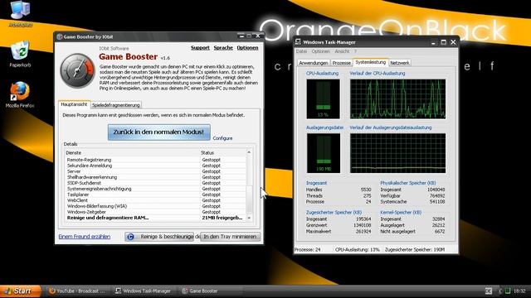Click the services list scroll up arrow
This screenshot has width=531, height=298.
249,152
